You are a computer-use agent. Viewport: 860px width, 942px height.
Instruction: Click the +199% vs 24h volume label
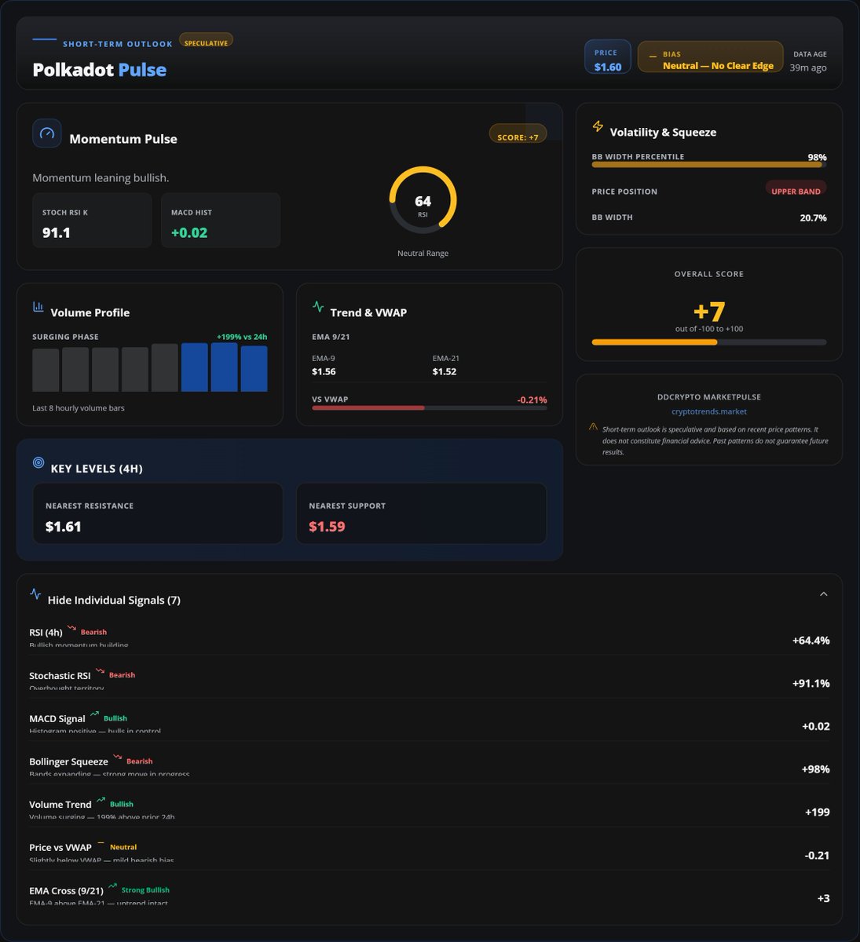pyautogui.click(x=242, y=338)
